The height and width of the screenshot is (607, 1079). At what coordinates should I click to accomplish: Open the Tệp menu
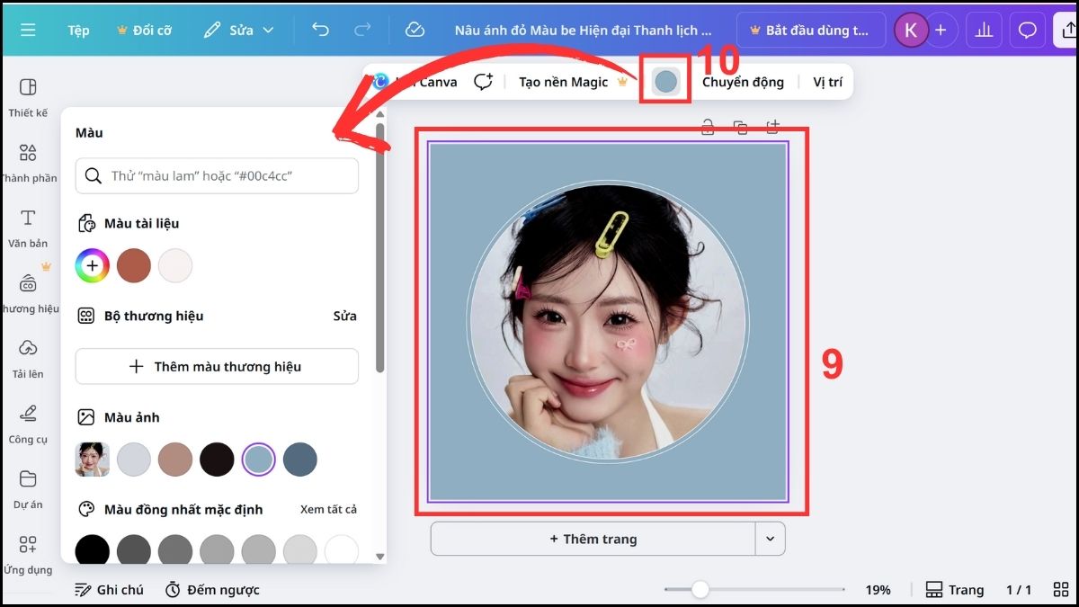[77, 29]
